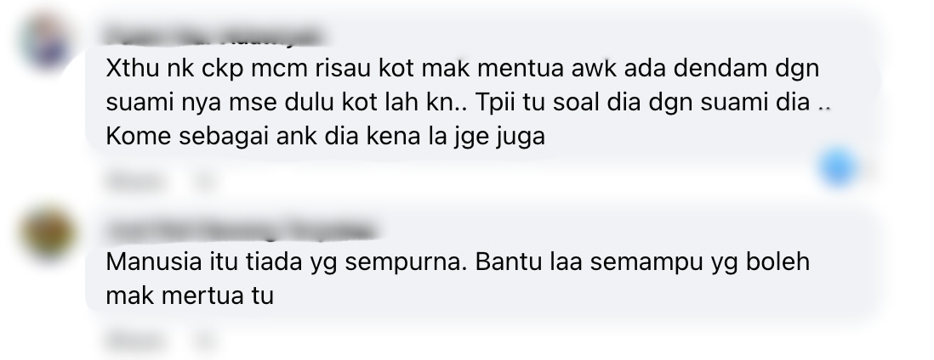The image size is (934, 360).
Task: Open the brown profile picture of second commenter
Action: pos(48,233)
